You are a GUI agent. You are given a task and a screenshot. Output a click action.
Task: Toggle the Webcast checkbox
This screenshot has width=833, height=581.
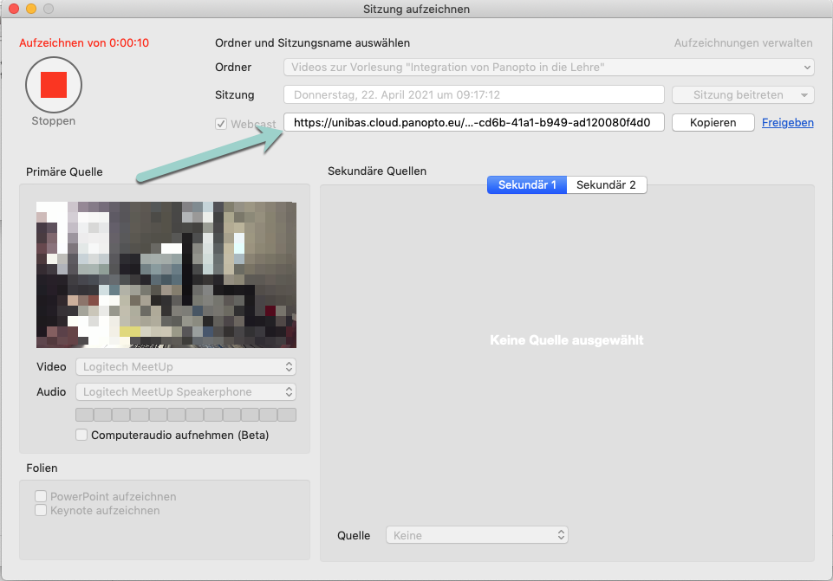pos(221,124)
